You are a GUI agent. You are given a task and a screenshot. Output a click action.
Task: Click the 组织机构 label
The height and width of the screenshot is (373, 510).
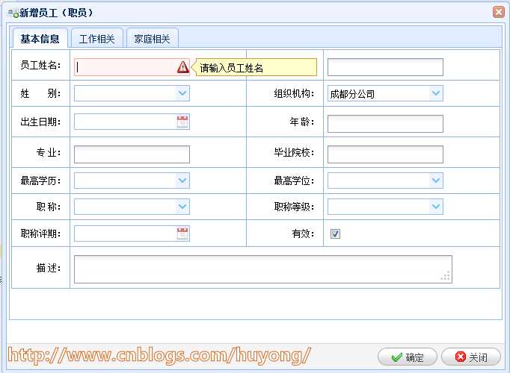pos(294,94)
